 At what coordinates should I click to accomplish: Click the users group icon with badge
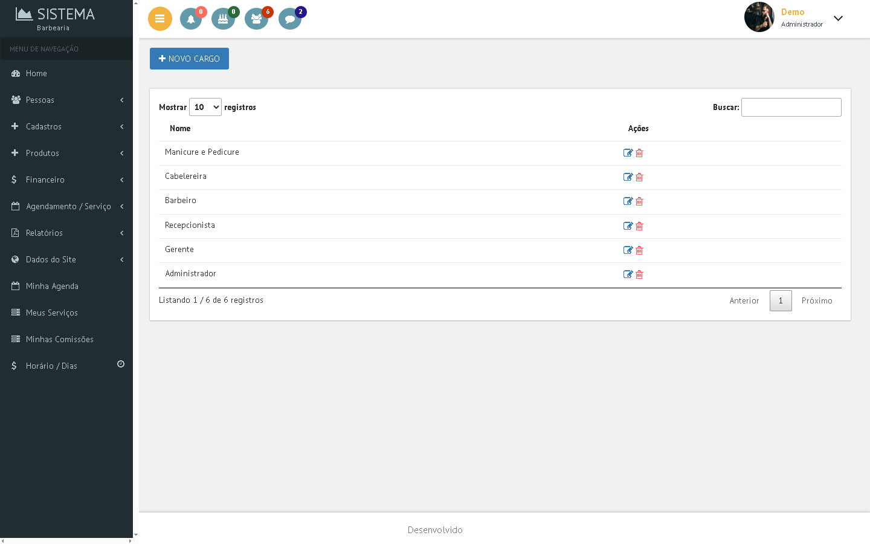256,19
